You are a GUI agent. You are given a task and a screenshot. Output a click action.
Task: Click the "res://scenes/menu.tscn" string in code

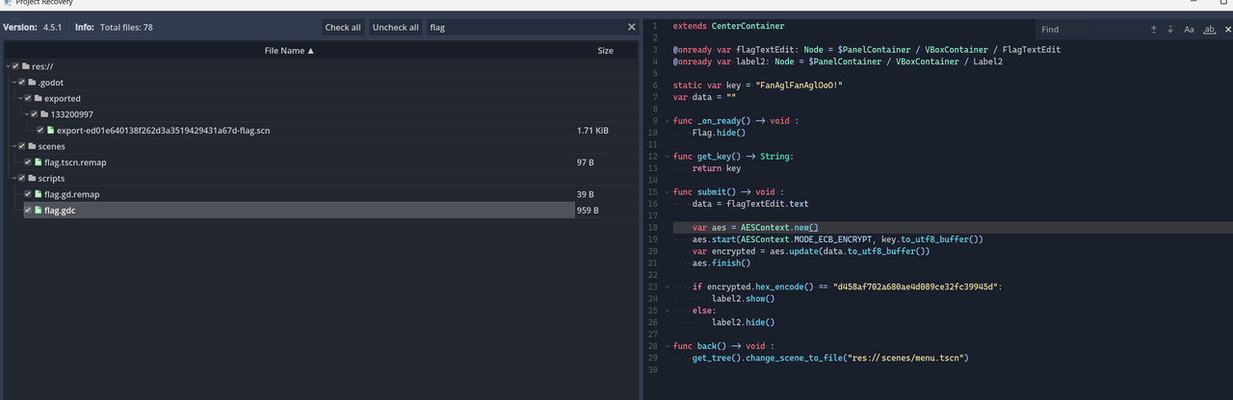904,358
